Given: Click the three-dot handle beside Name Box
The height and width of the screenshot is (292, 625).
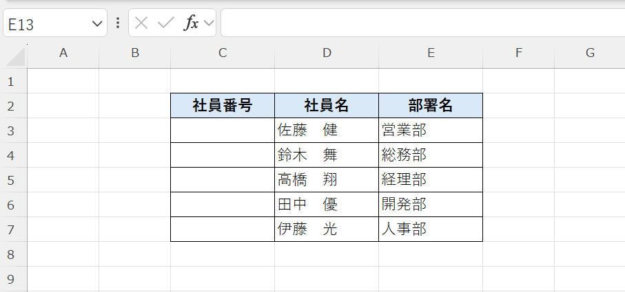Looking at the screenshot, I should (118, 23).
